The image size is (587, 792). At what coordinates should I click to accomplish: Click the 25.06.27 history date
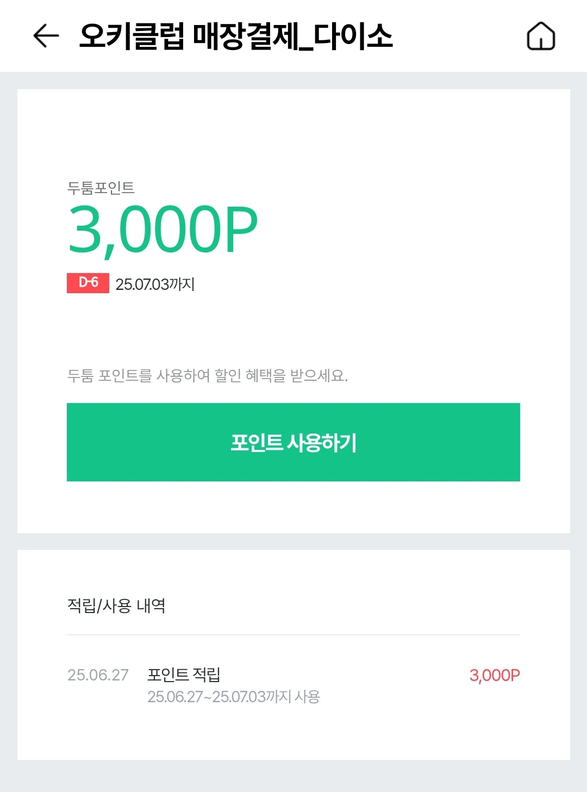(98, 675)
